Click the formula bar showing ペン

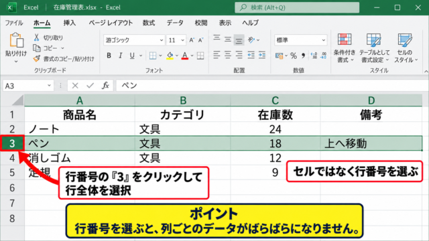click(272, 86)
